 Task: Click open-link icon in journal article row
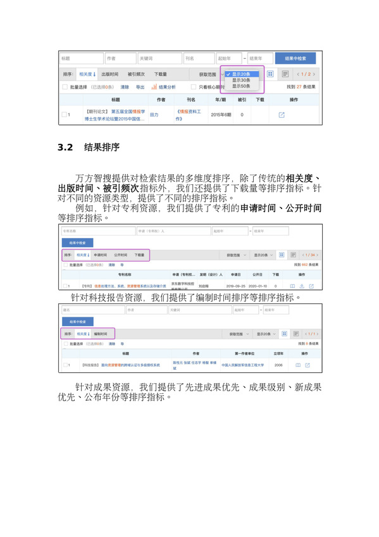tap(282, 115)
